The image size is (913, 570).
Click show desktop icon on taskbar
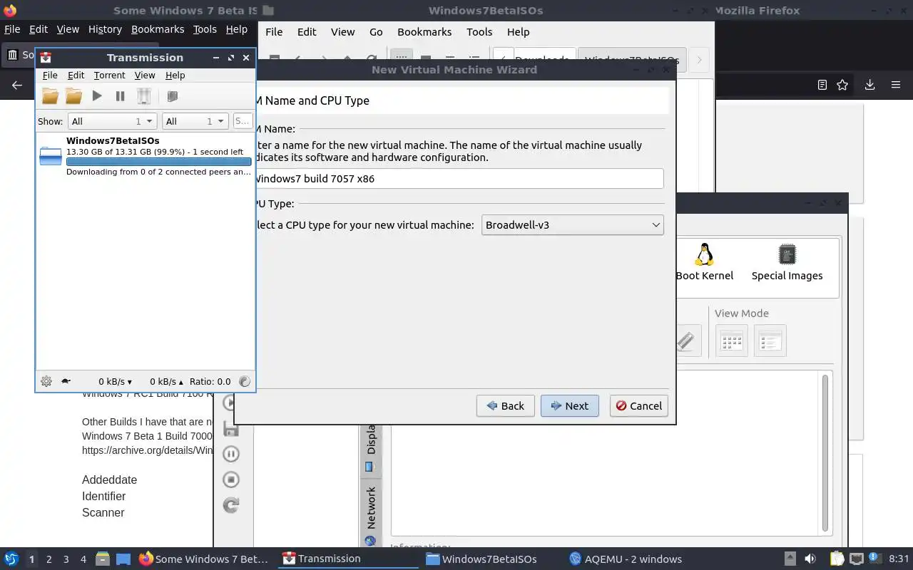(123, 559)
